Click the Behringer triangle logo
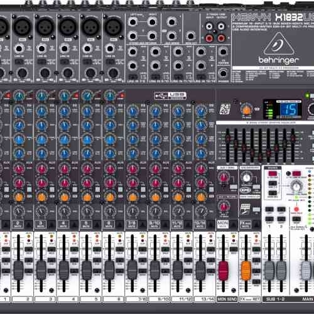 tap(278, 44)
